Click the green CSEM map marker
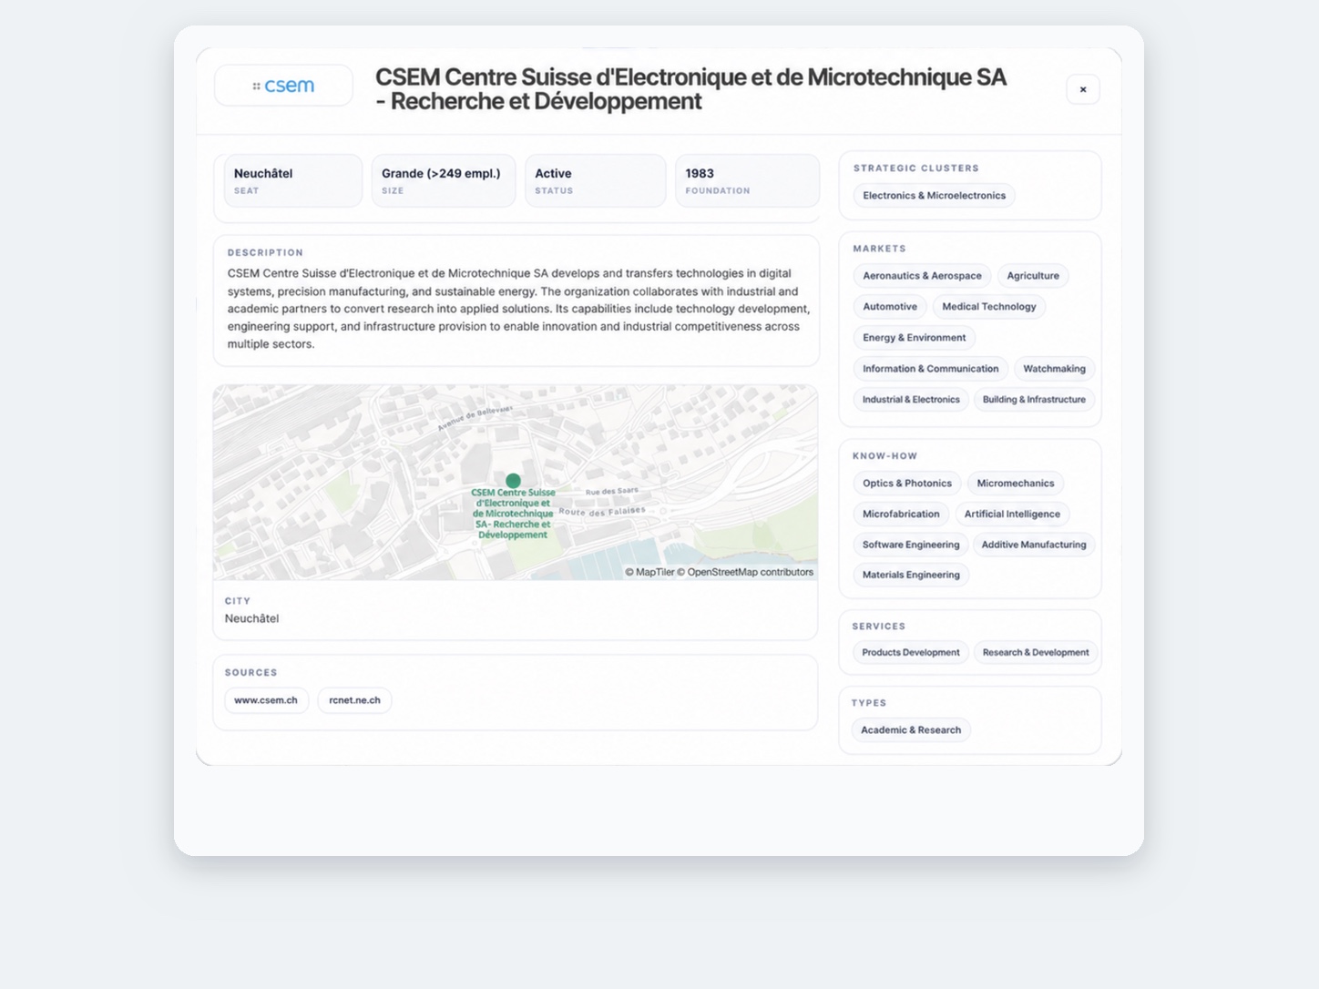Image resolution: width=1319 pixels, height=989 pixels. click(x=514, y=481)
